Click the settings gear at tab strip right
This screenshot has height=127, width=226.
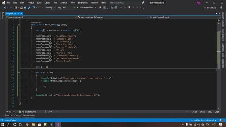pyautogui.click(x=220, y=13)
